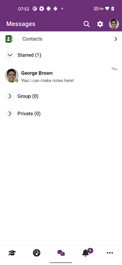The width and height of the screenshot is (122, 265).
Task: Click the Contacts label
Action: pyautogui.click(x=32, y=39)
